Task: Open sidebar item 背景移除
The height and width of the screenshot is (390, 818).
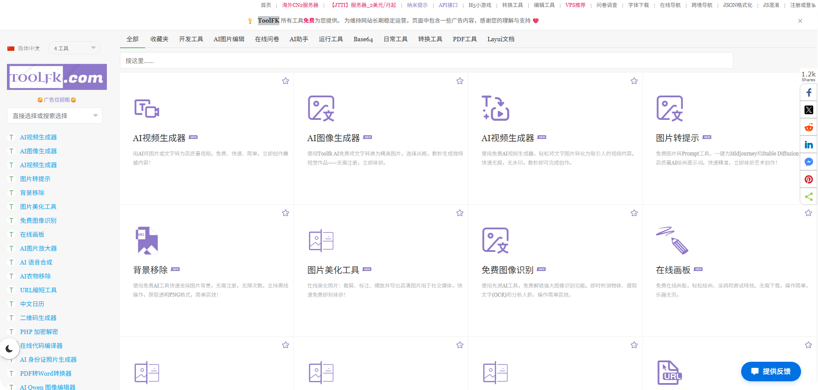Action: tap(32, 193)
